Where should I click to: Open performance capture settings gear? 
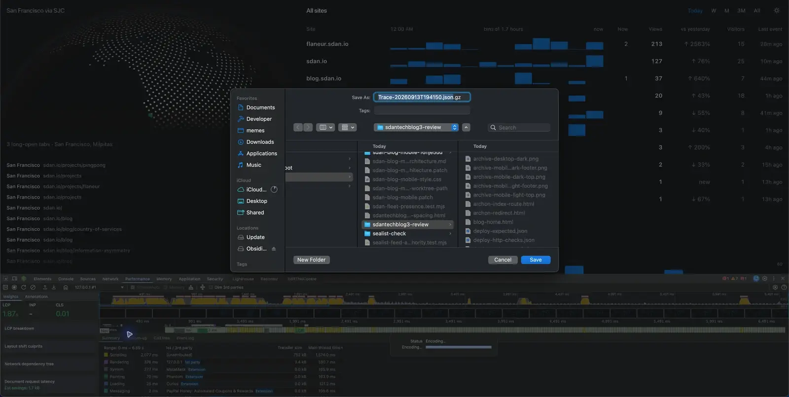click(775, 287)
